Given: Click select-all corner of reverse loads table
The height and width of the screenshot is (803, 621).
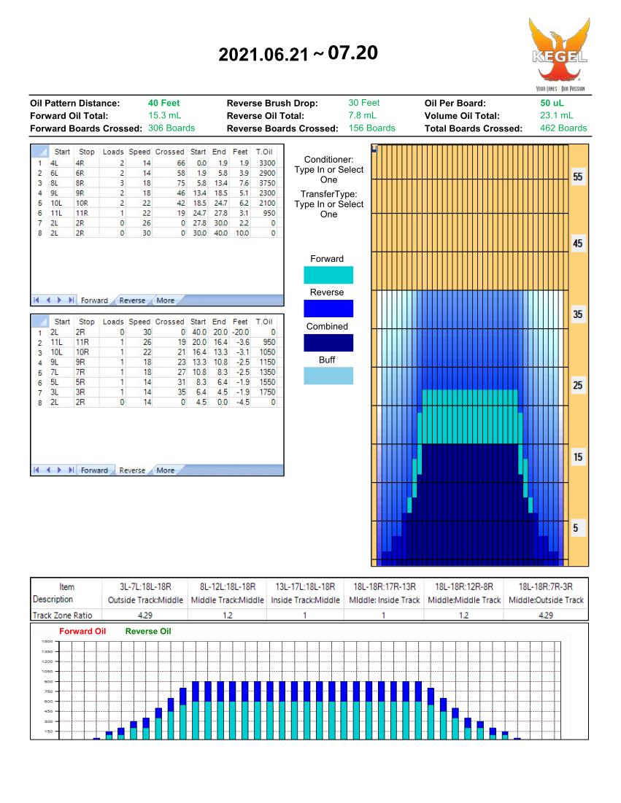Looking at the screenshot, I should (x=40, y=322).
